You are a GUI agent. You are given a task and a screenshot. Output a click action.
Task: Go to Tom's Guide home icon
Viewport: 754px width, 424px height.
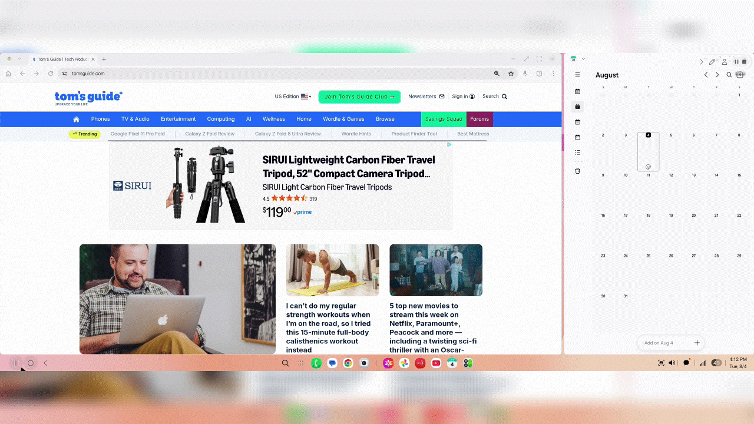[x=76, y=119]
